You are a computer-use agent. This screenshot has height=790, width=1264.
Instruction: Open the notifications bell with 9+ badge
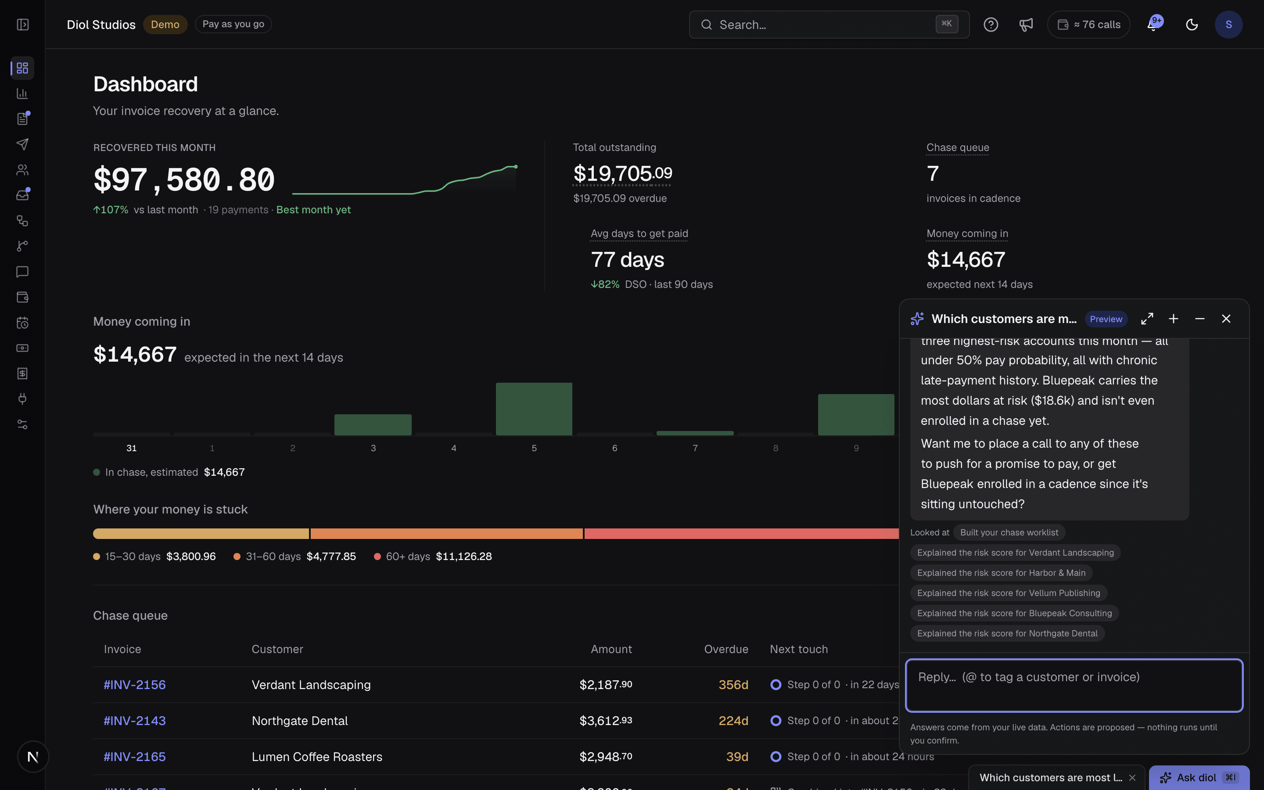1154,24
